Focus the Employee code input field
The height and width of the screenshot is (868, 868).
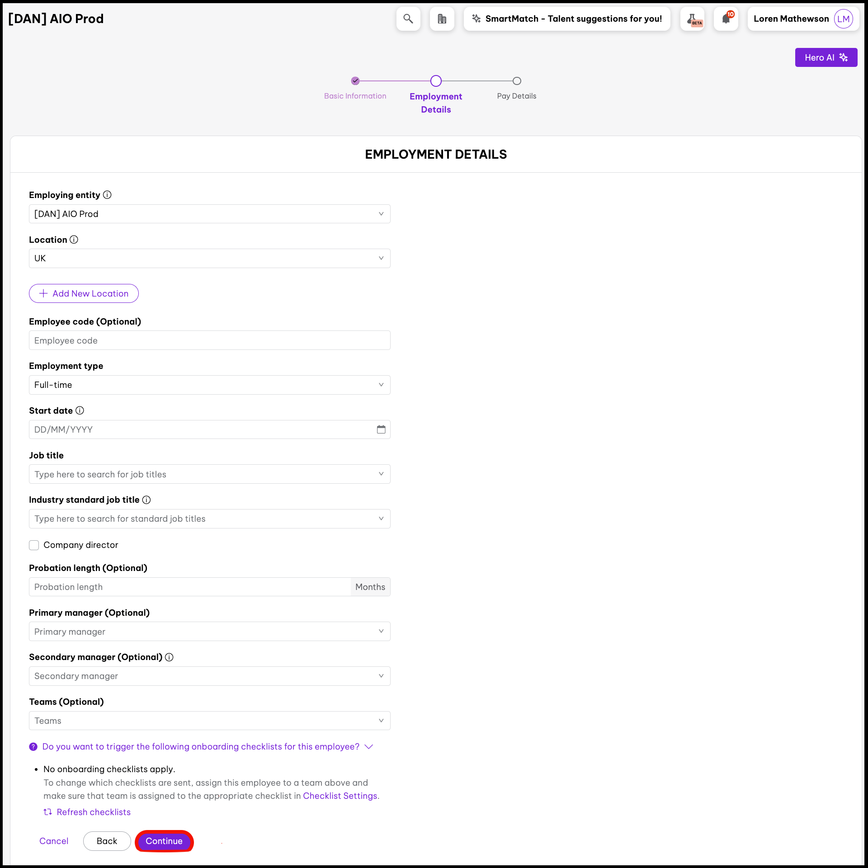tap(209, 340)
